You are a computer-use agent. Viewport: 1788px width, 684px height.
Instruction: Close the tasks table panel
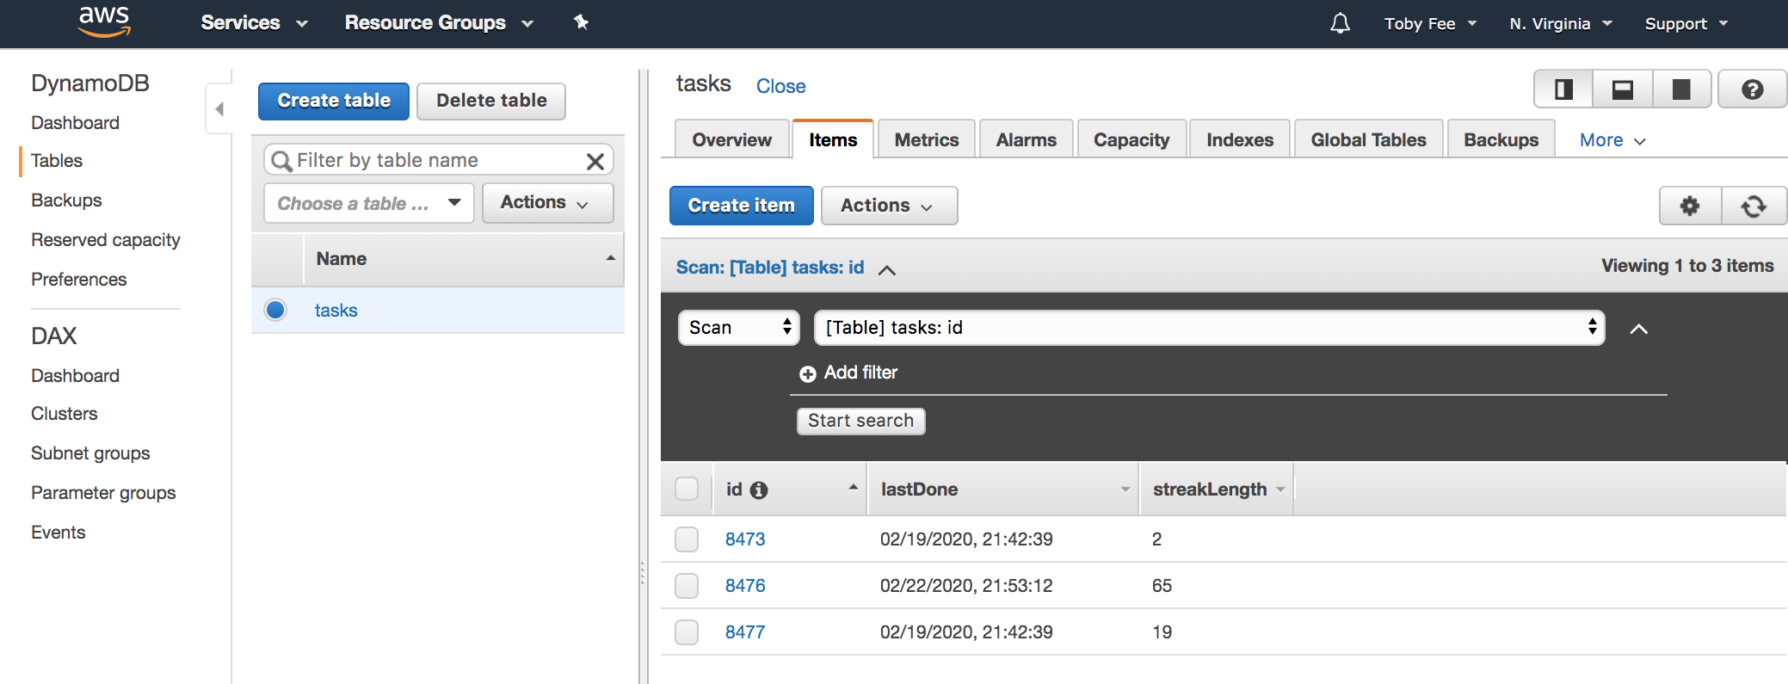coord(780,87)
